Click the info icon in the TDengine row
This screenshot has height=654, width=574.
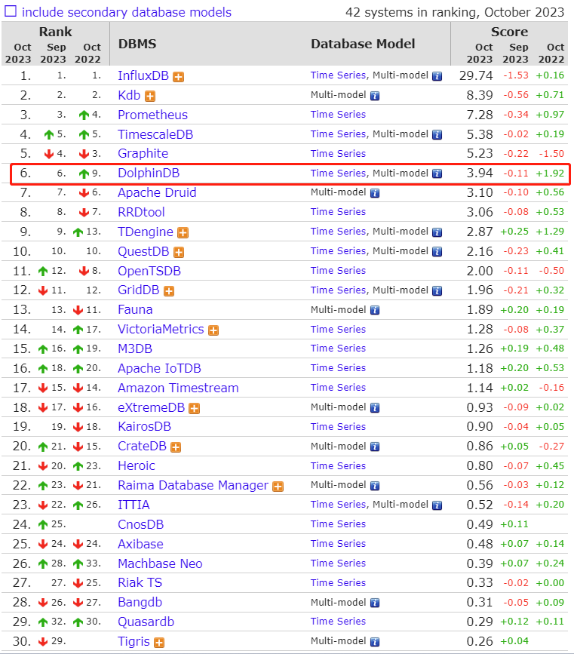(x=437, y=232)
